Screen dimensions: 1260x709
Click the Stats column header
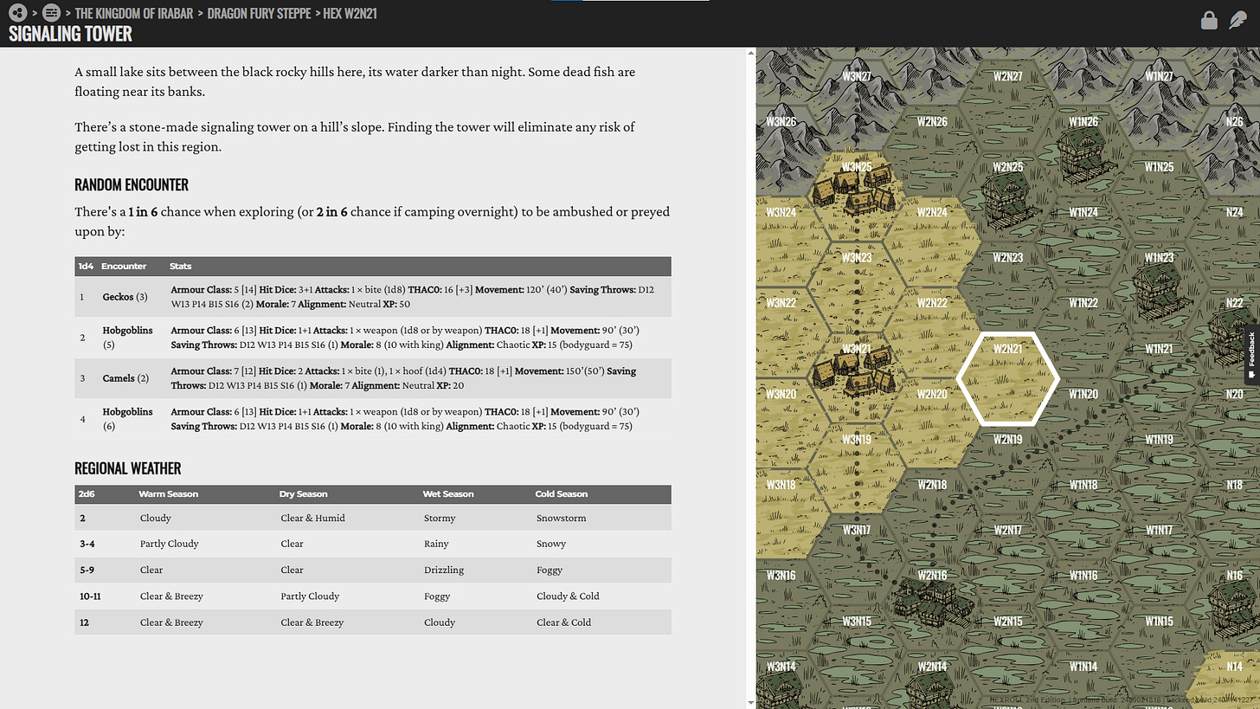[180, 266]
